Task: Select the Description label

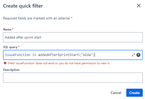Action: [x=11, y=70]
